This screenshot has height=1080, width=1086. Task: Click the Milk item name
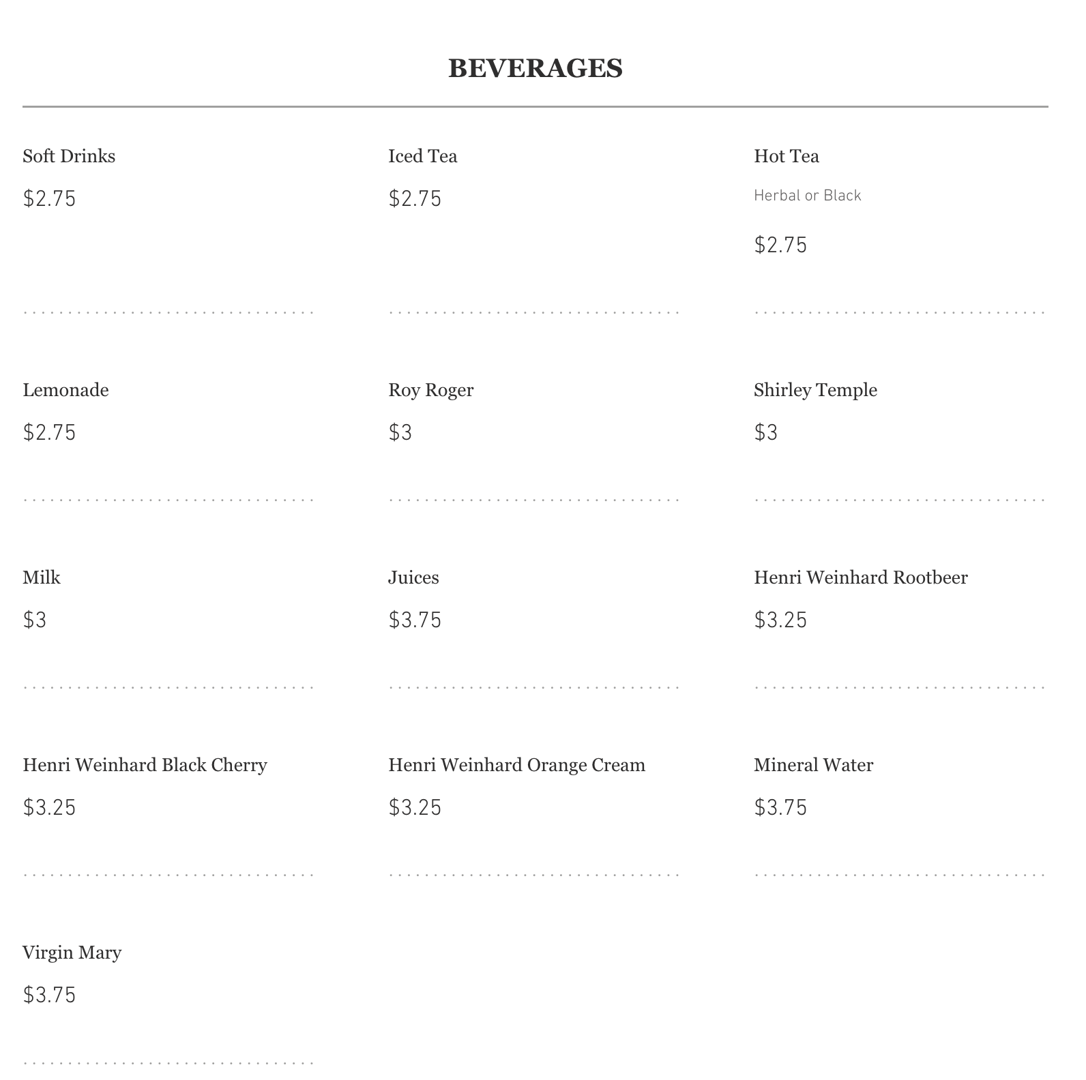click(x=42, y=577)
